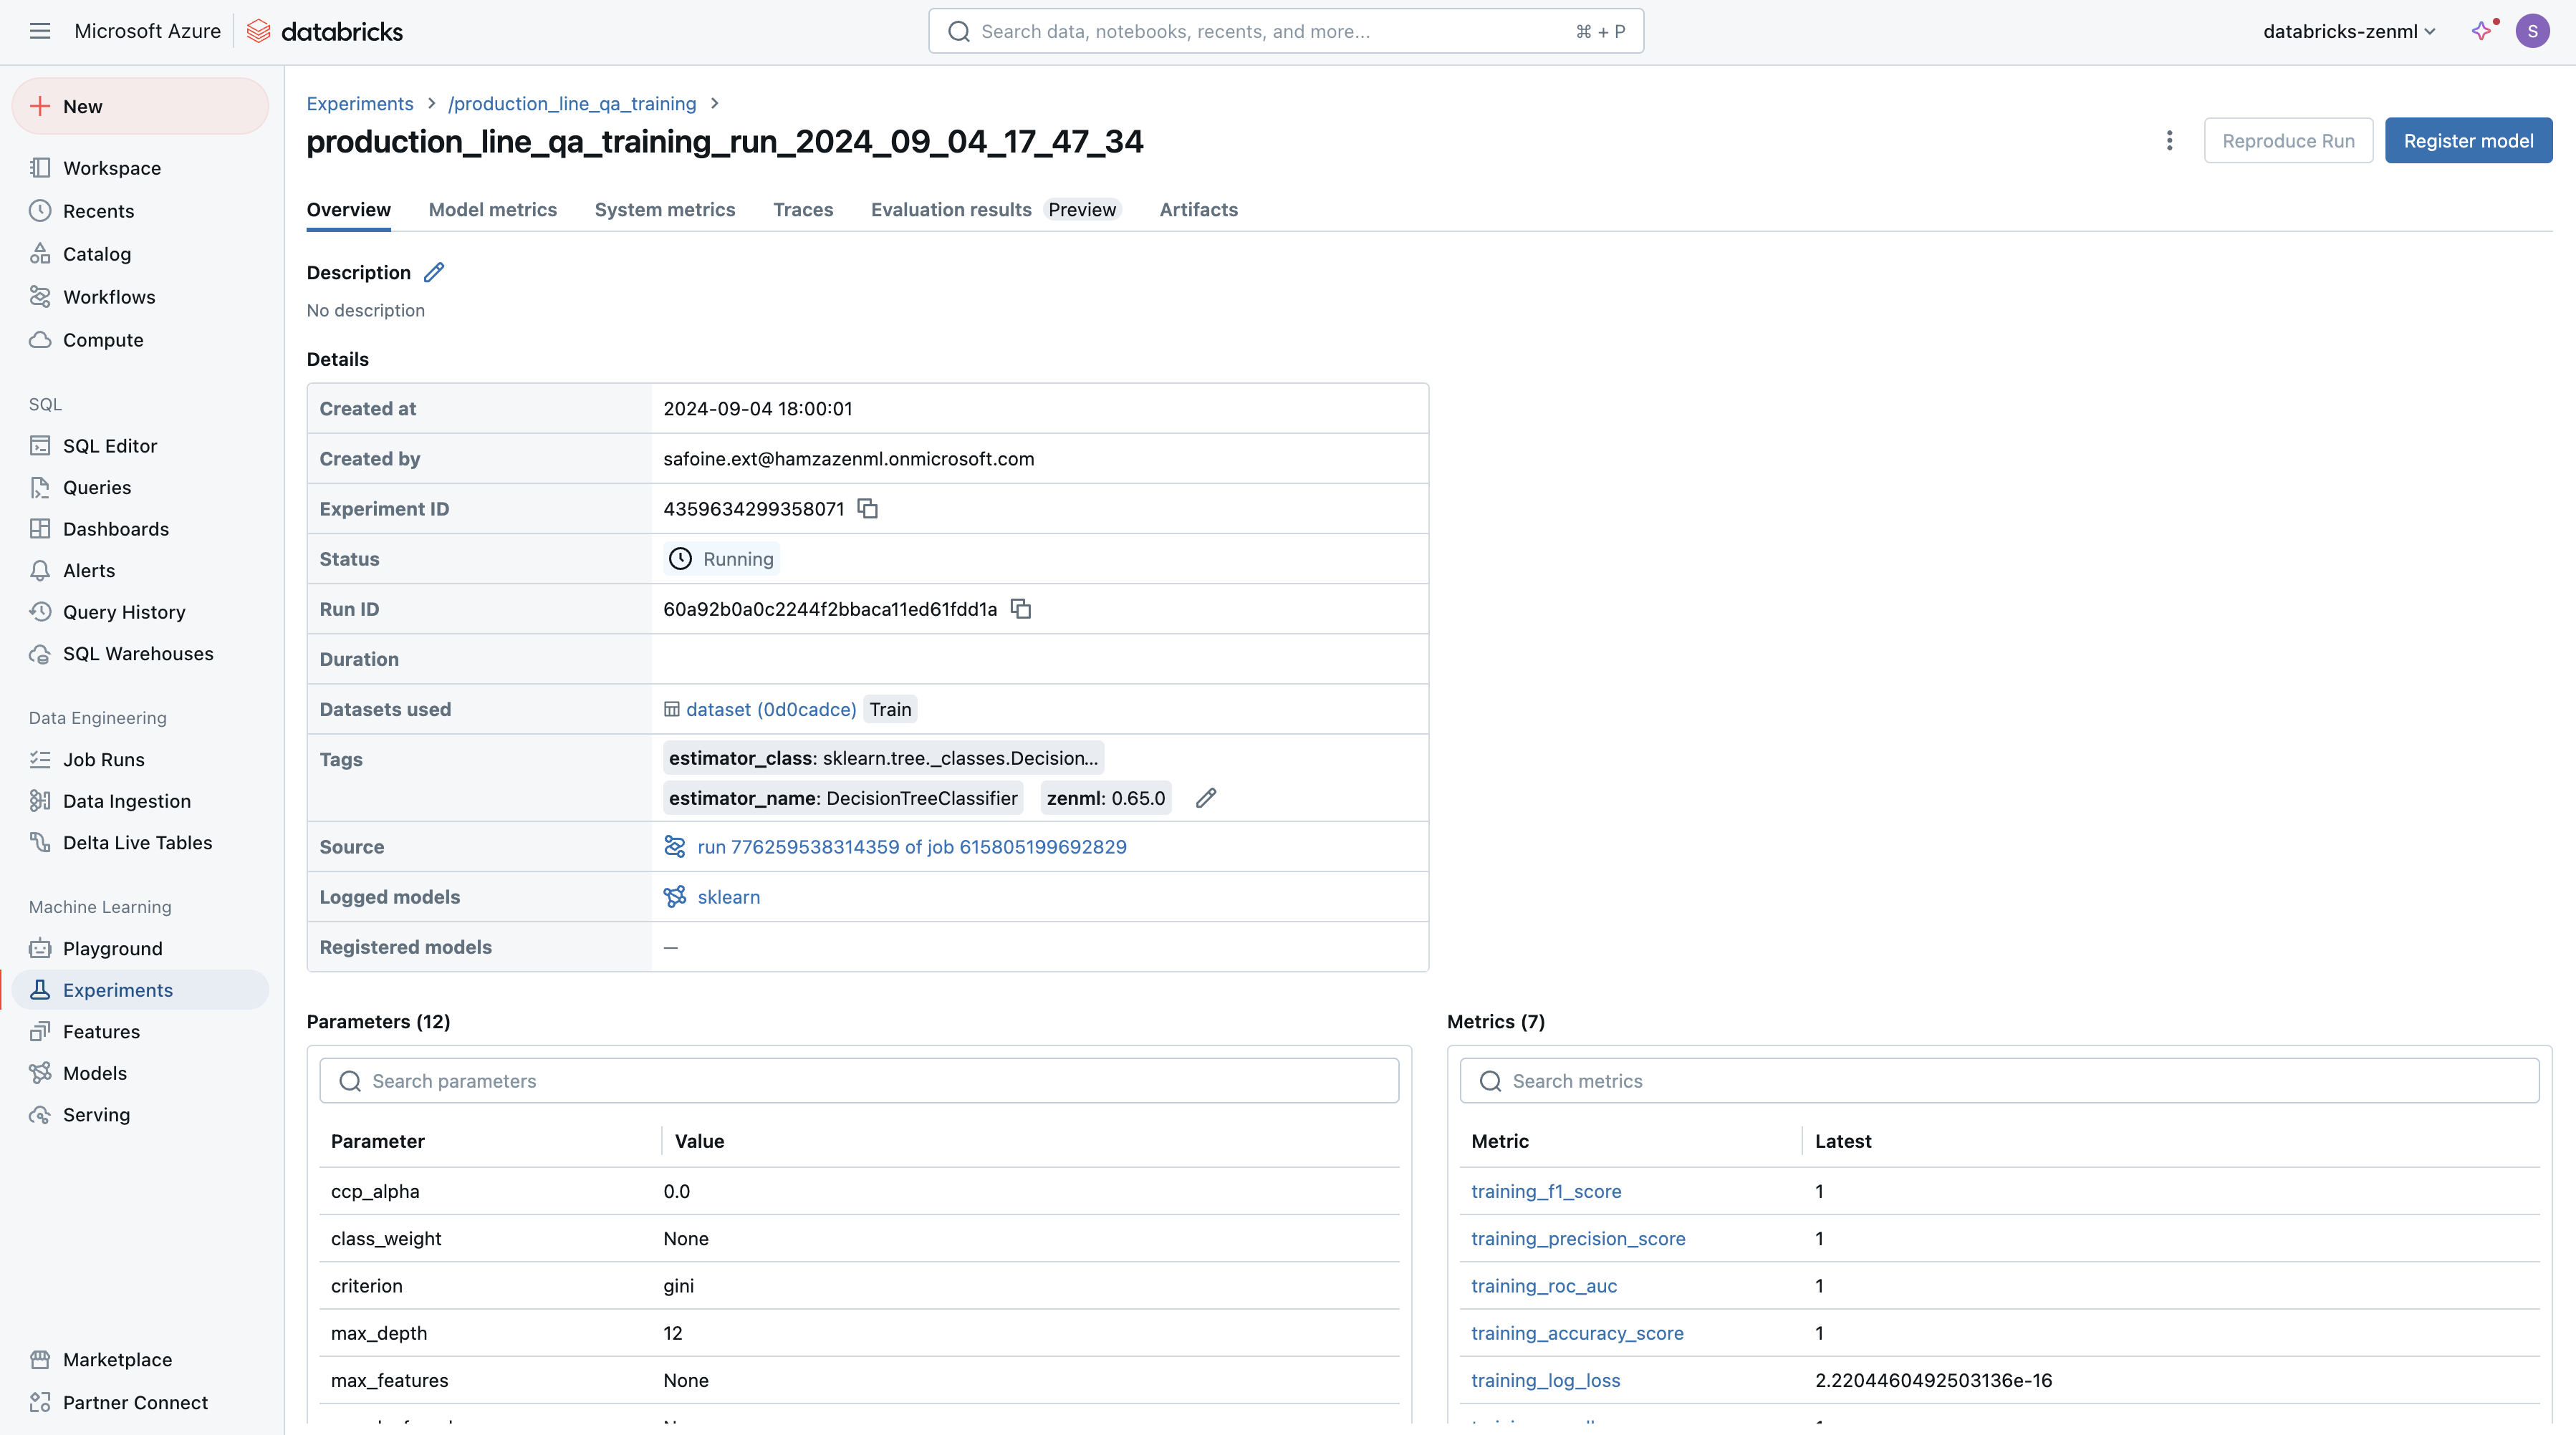Open Workspace from the sidebar
The image size is (2576, 1435).
pos(112,168)
